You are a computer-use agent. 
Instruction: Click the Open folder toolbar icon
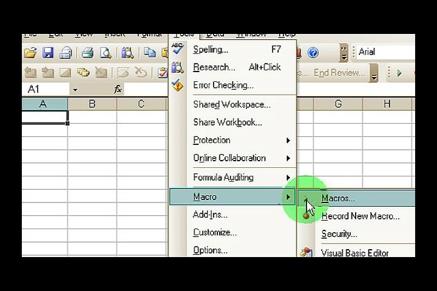(x=30, y=53)
